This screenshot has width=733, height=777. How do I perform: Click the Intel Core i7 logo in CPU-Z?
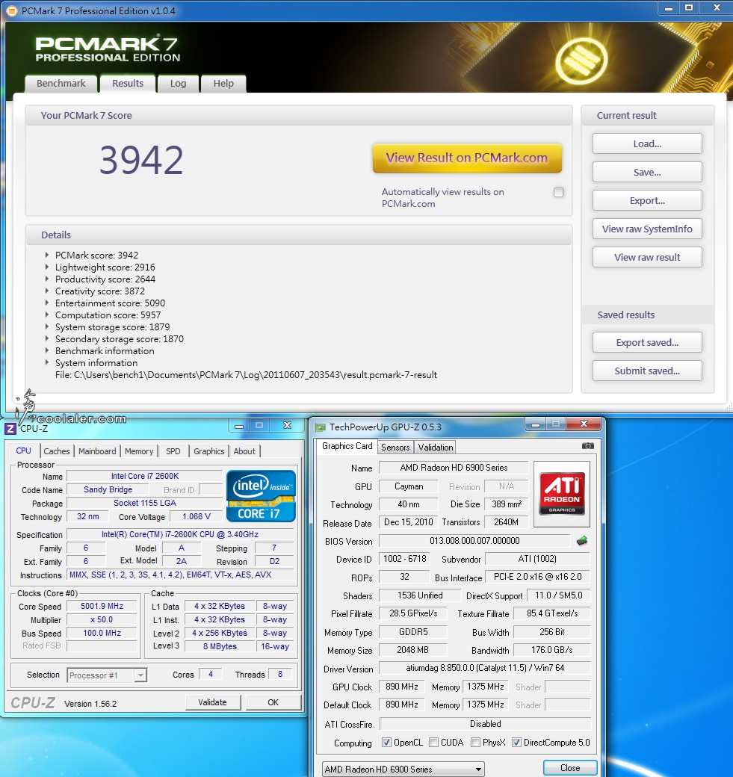(262, 496)
